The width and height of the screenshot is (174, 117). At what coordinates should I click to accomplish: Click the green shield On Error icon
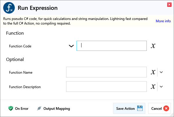click(11, 109)
